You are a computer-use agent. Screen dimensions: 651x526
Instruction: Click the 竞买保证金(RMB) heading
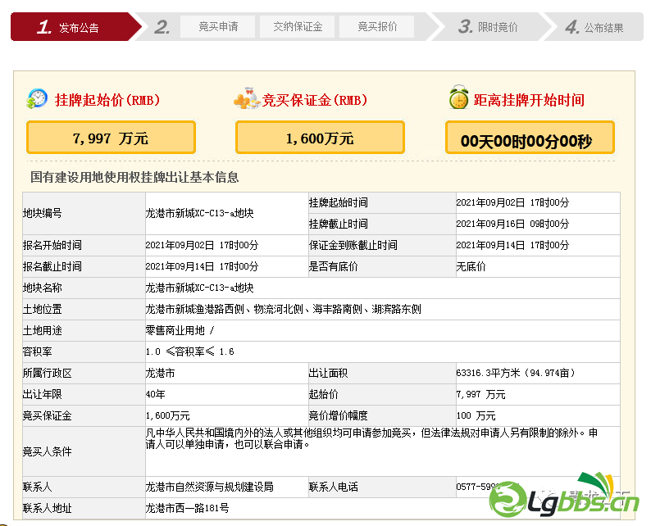tap(315, 100)
